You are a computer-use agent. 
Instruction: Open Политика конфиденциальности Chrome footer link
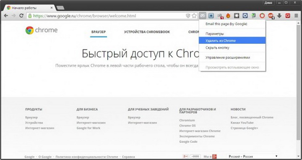(x=87, y=157)
